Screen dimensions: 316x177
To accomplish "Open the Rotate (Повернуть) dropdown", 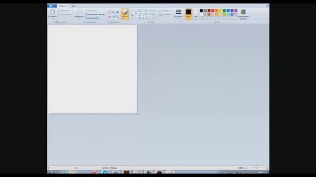I will [92, 18].
